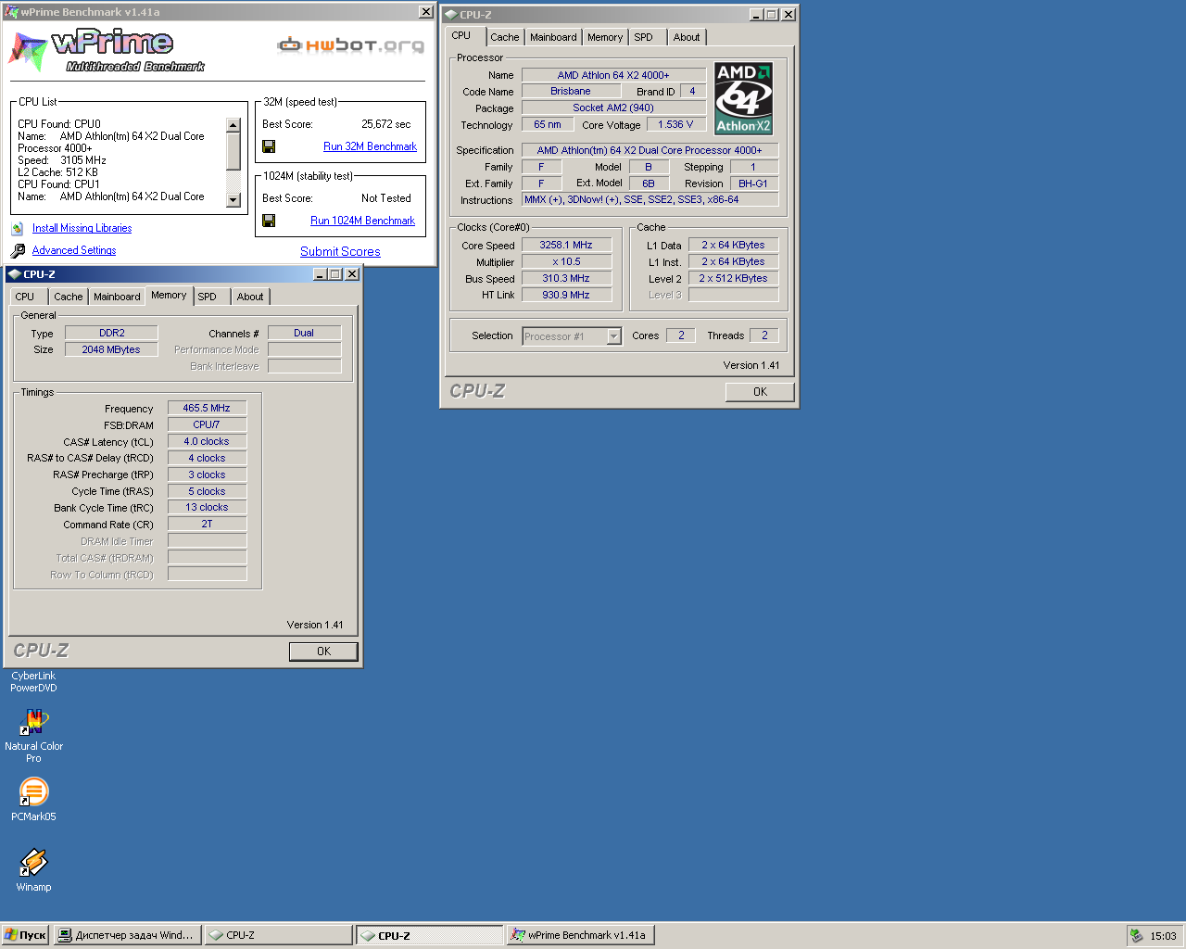Click the AMD Athlon X2 logo in CPU-Z
Viewport: 1186px width, 949px height.
pyautogui.click(x=743, y=98)
